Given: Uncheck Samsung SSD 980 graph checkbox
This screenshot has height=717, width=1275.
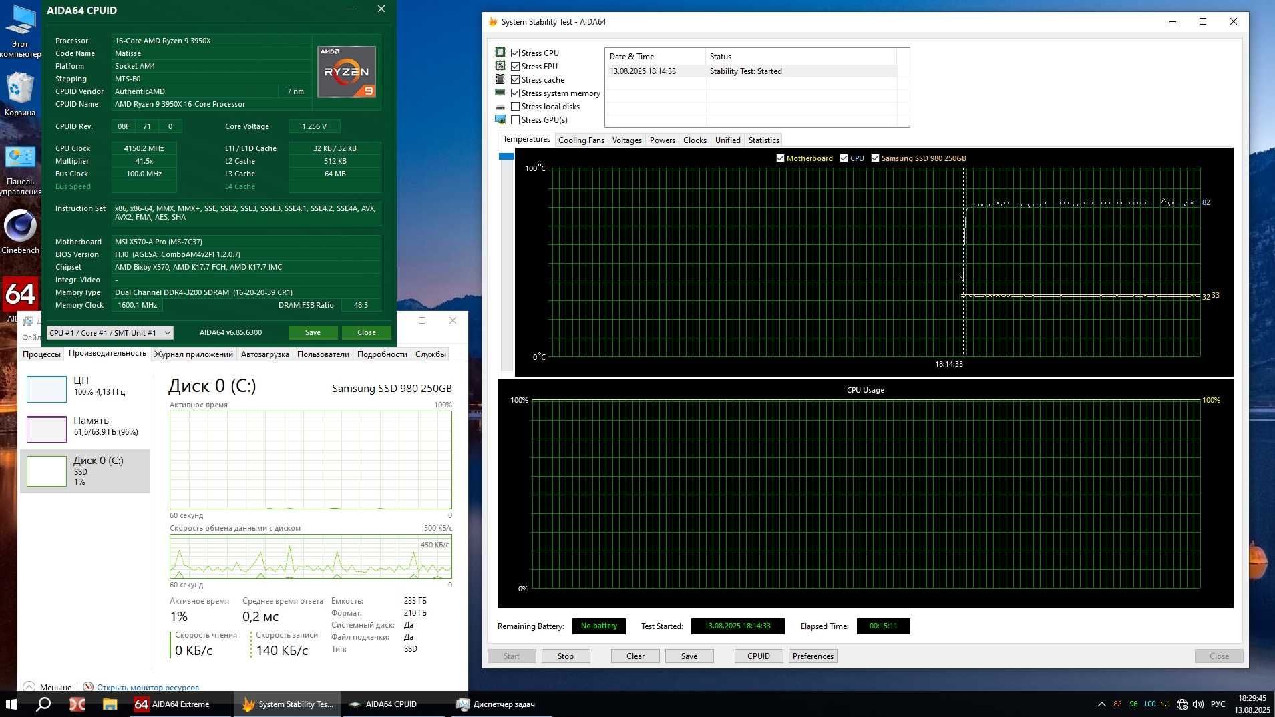Looking at the screenshot, I should pyautogui.click(x=875, y=158).
